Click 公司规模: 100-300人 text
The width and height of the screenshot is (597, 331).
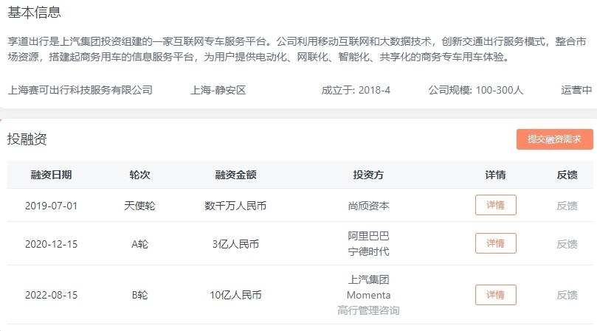[x=475, y=90]
